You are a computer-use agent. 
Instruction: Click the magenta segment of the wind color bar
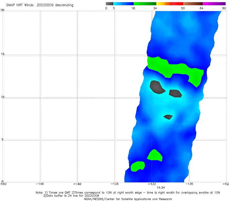[x=214, y=4]
